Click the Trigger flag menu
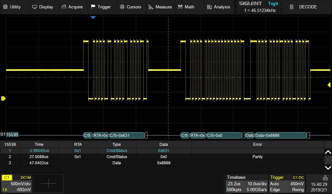The height and width of the screenshot is (194, 332). point(101,7)
